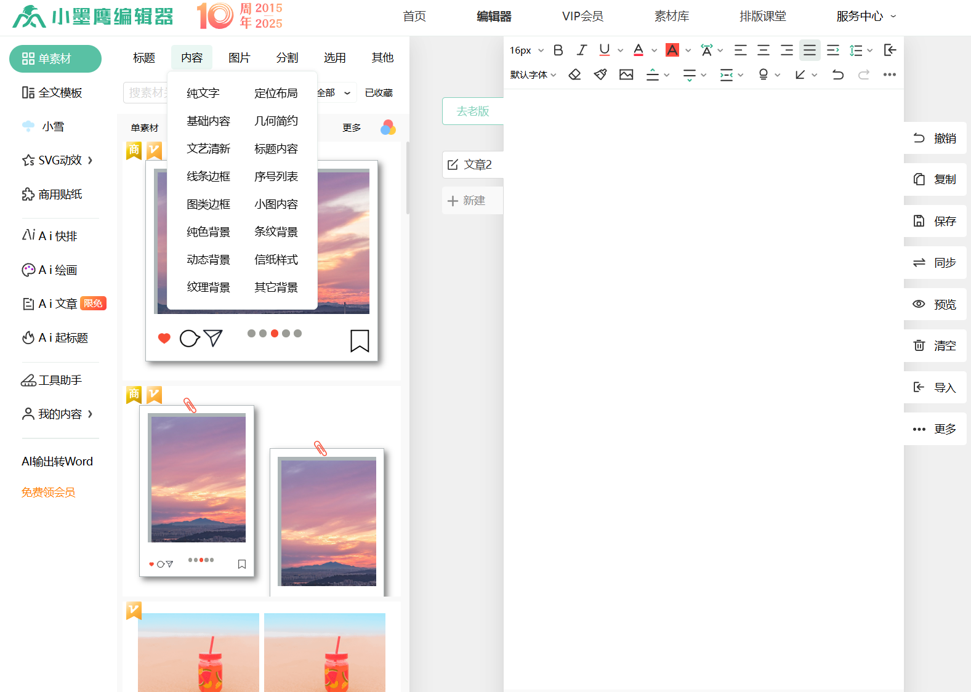This screenshot has width=971, height=692.
Task: Click the 清空 trash button
Action: pos(934,346)
